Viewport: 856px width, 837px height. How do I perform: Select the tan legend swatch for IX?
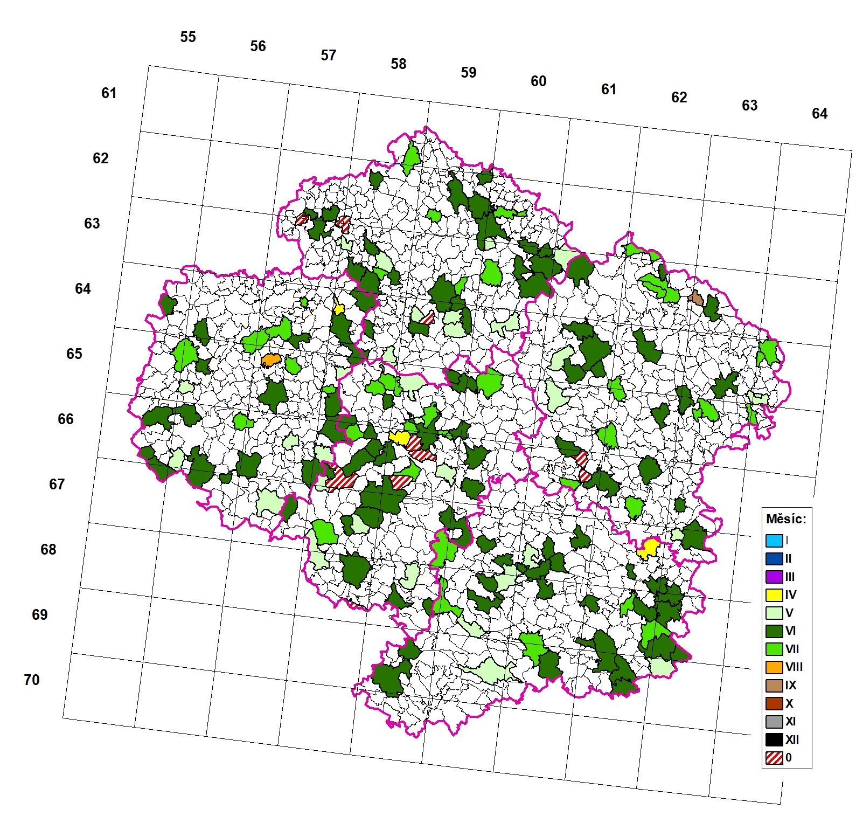(774, 686)
